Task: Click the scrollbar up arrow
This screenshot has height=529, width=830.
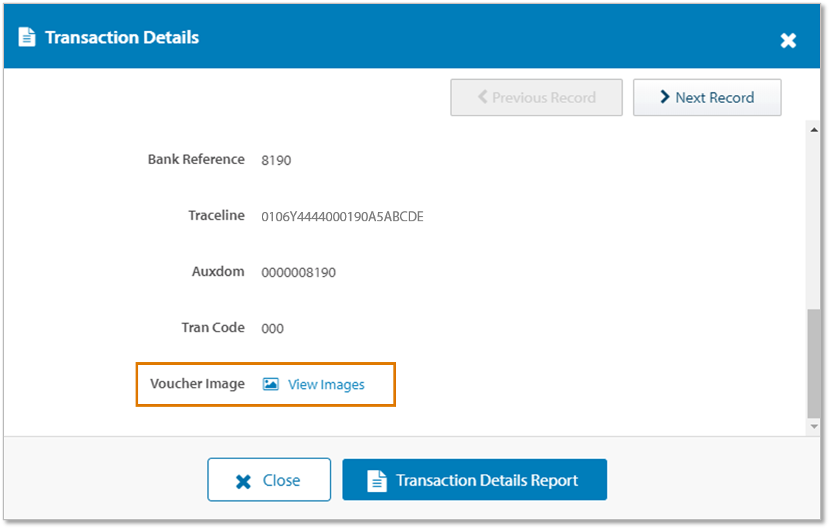Action: pyautogui.click(x=814, y=130)
